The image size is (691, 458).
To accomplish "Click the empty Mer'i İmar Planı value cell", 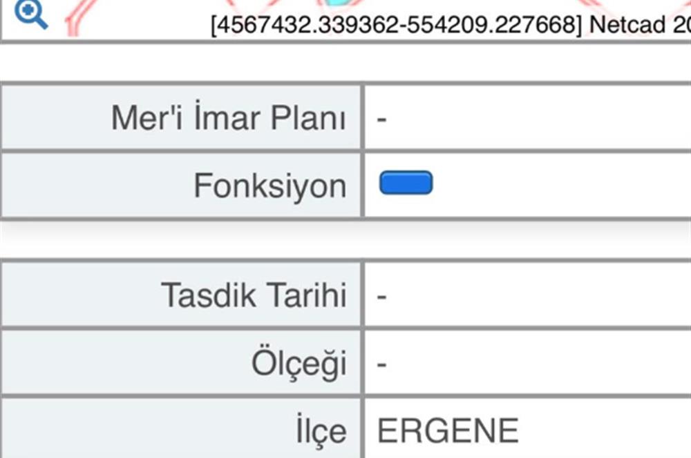I will click(x=525, y=117).
